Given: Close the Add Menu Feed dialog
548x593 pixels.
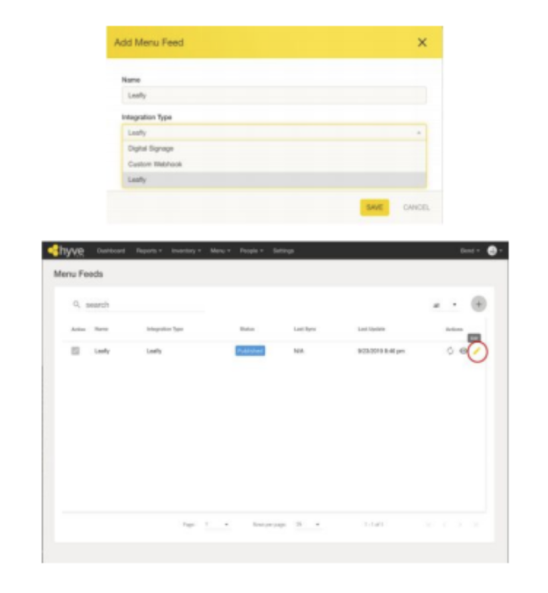Looking at the screenshot, I should (x=422, y=42).
